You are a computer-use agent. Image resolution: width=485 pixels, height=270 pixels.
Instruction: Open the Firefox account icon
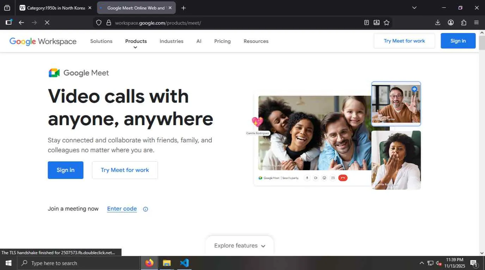(451, 22)
